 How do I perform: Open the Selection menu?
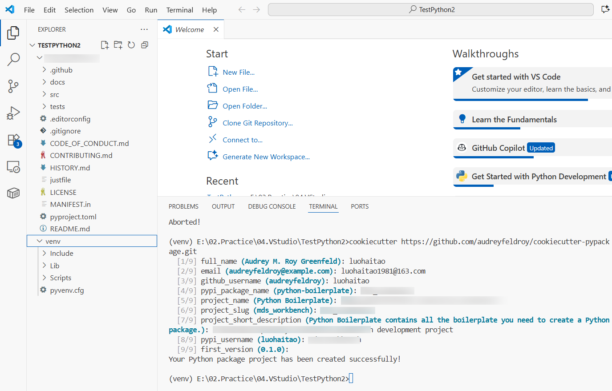click(x=79, y=10)
